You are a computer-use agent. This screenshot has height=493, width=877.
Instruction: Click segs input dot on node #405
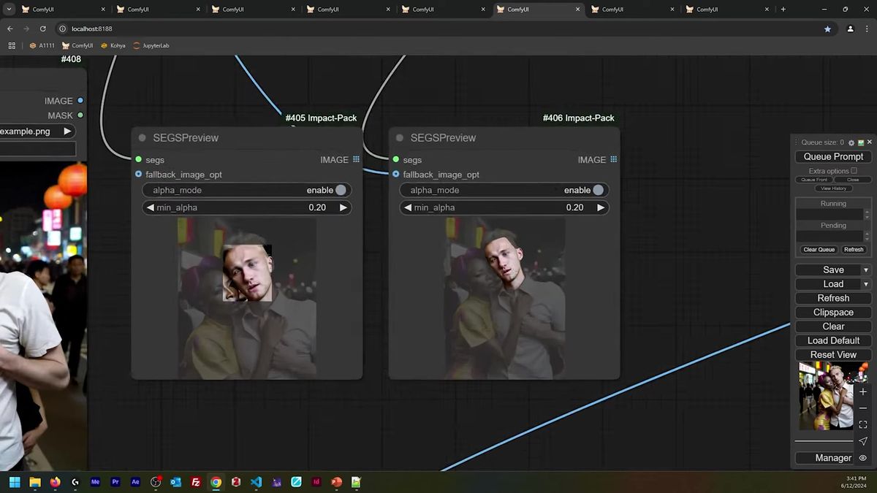[x=138, y=159]
